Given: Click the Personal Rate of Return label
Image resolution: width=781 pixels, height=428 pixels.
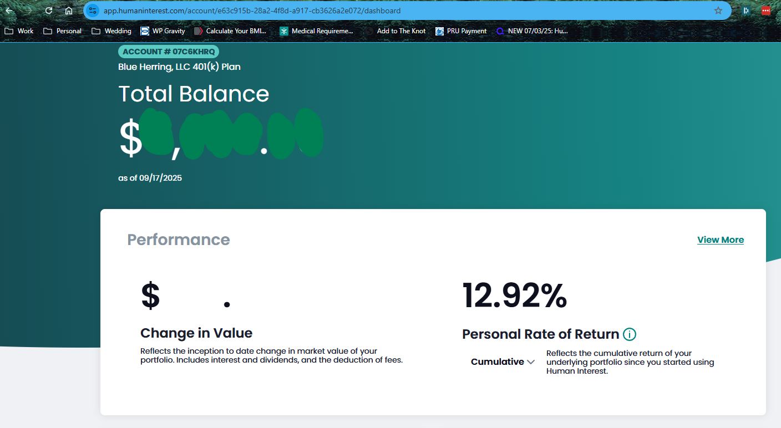Looking at the screenshot, I should tap(541, 334).
